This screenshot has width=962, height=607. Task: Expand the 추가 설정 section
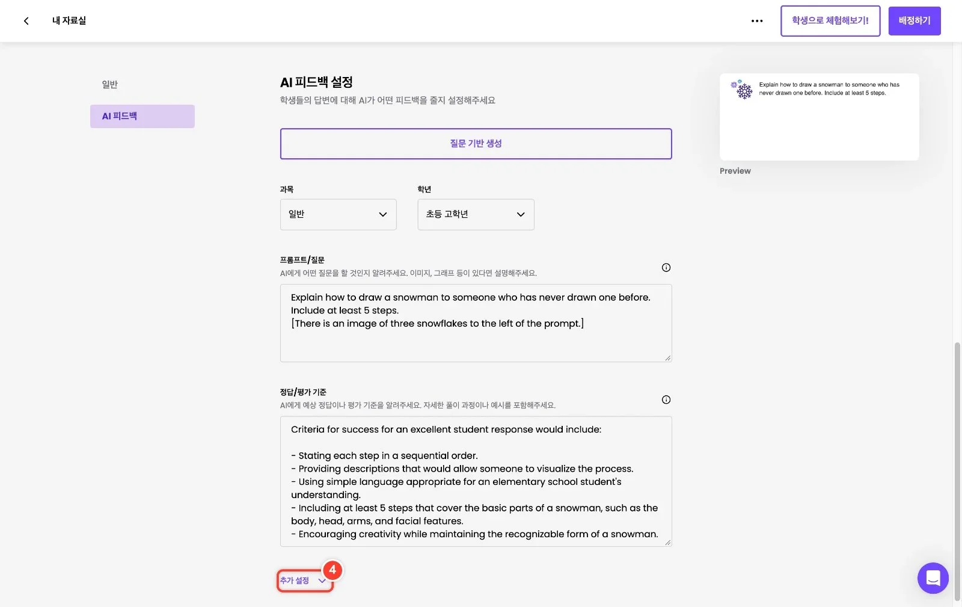click(304, 581)
